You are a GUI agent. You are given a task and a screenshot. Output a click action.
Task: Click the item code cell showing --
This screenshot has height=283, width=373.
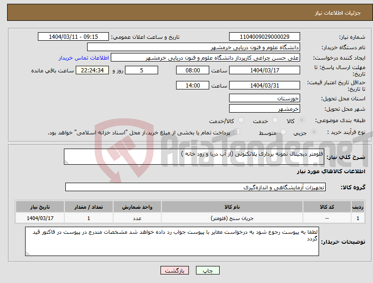[327, 218]
